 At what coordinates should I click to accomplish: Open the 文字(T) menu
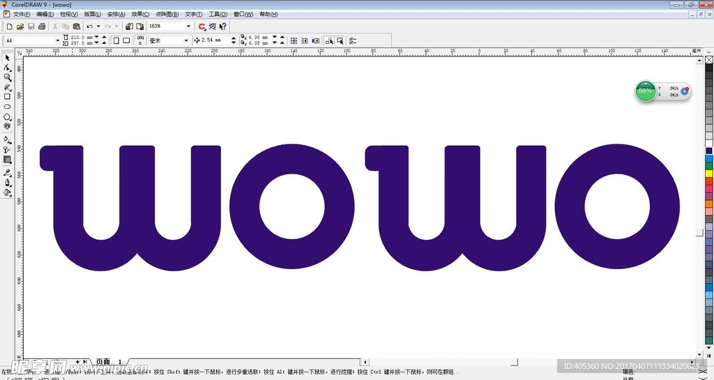pos(194,14)
